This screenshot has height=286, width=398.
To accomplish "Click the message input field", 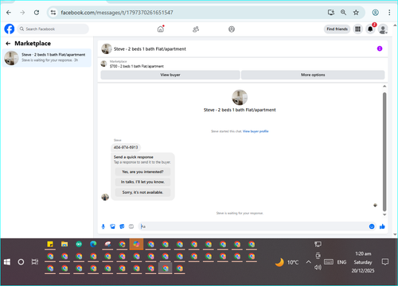I will [x=253, y=226].
